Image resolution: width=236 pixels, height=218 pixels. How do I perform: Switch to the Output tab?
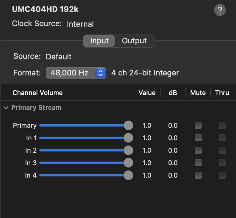[134, 41]
